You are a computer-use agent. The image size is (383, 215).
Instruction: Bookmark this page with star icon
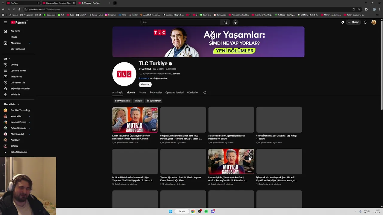(359, 9)
